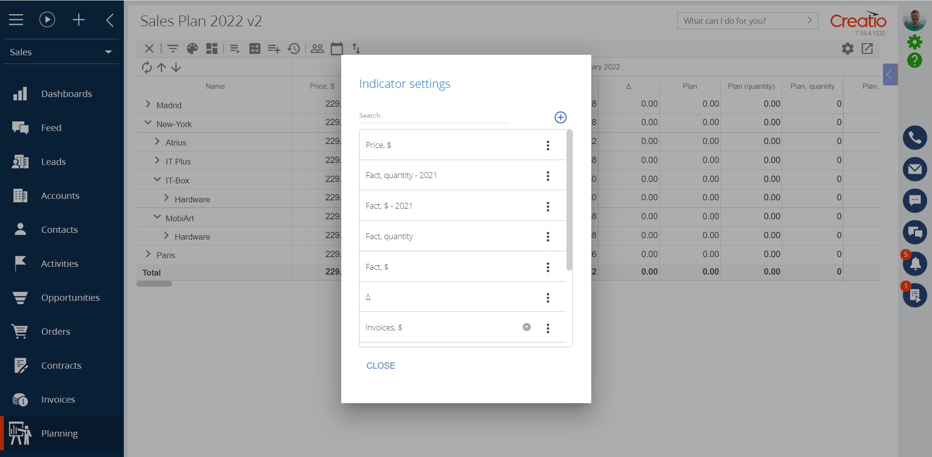The image size is (932, 457).
Task: Expand the Invoices indicator settings arrow
Action: pos(527,327)
